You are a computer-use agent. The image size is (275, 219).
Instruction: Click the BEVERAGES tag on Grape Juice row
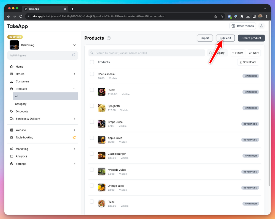pyautogui.click(x=250, y=124)
